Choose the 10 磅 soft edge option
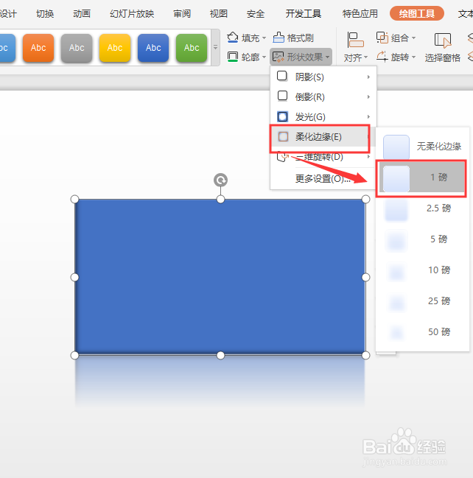Image resolution: width=473 pixels, height=478 pixels. click(x=422, y=270)
